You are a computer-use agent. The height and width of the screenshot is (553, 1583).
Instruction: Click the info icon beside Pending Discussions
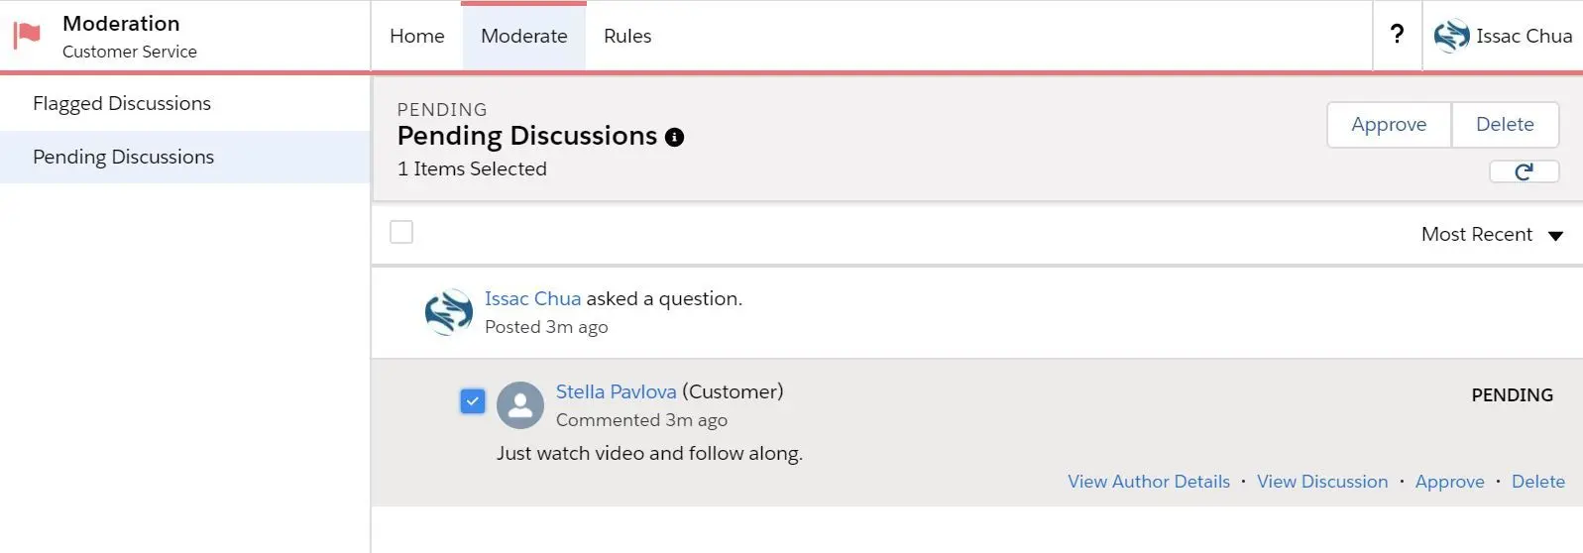point(674,137)
